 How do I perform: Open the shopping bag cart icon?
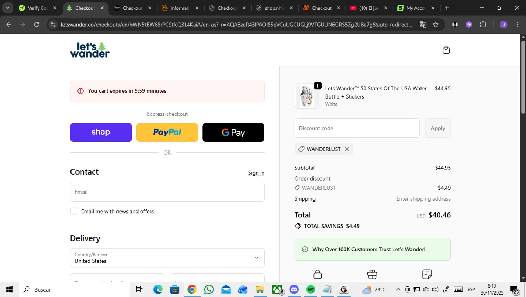pos(446,50)
